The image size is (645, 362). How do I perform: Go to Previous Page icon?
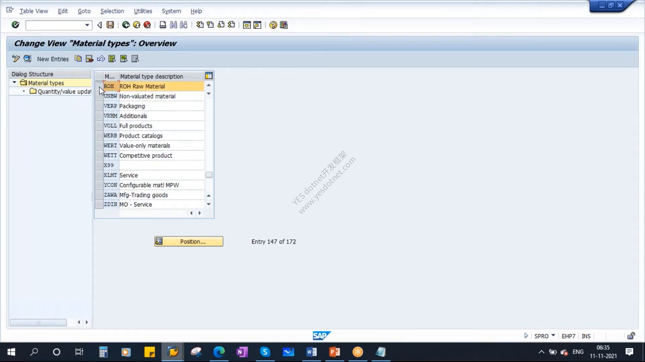coord(210,25)
